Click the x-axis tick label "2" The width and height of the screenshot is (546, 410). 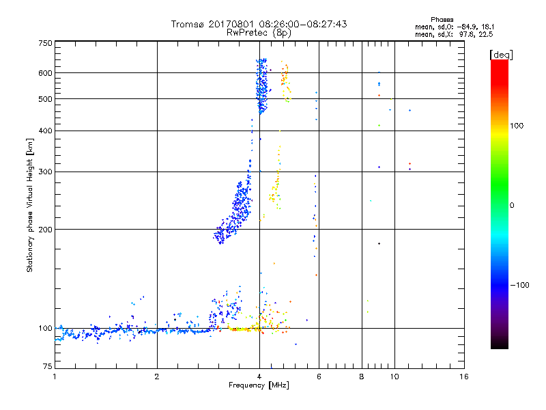[x=157, y=377]
